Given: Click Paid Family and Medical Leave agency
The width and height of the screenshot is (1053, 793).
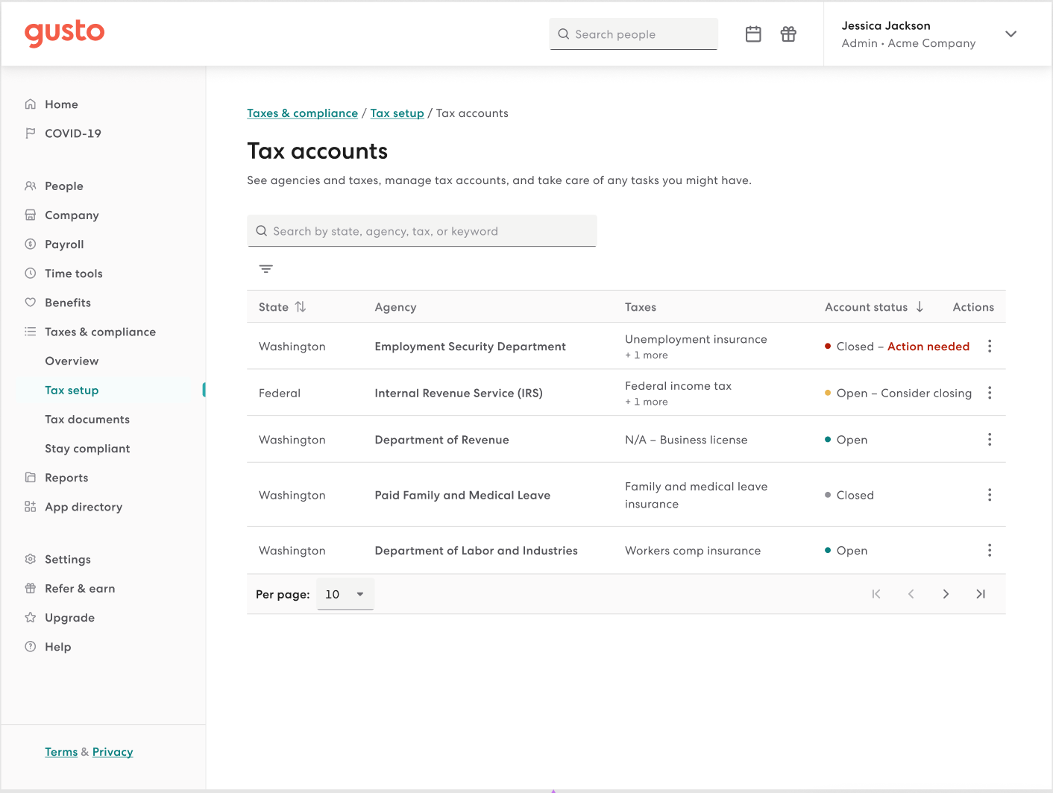Looking at the screenshot, I should [x=462, y=495].
